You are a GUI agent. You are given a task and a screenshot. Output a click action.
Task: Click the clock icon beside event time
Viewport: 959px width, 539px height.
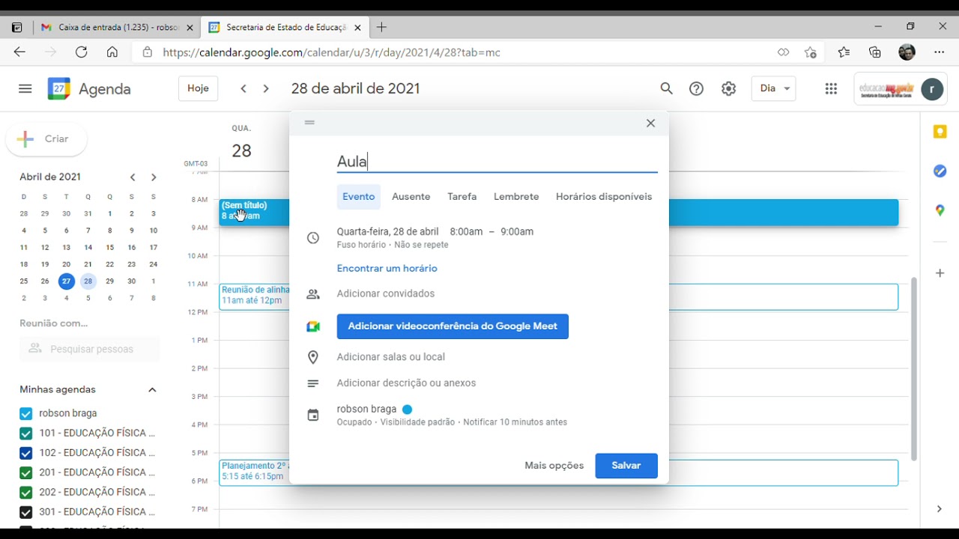313,238
